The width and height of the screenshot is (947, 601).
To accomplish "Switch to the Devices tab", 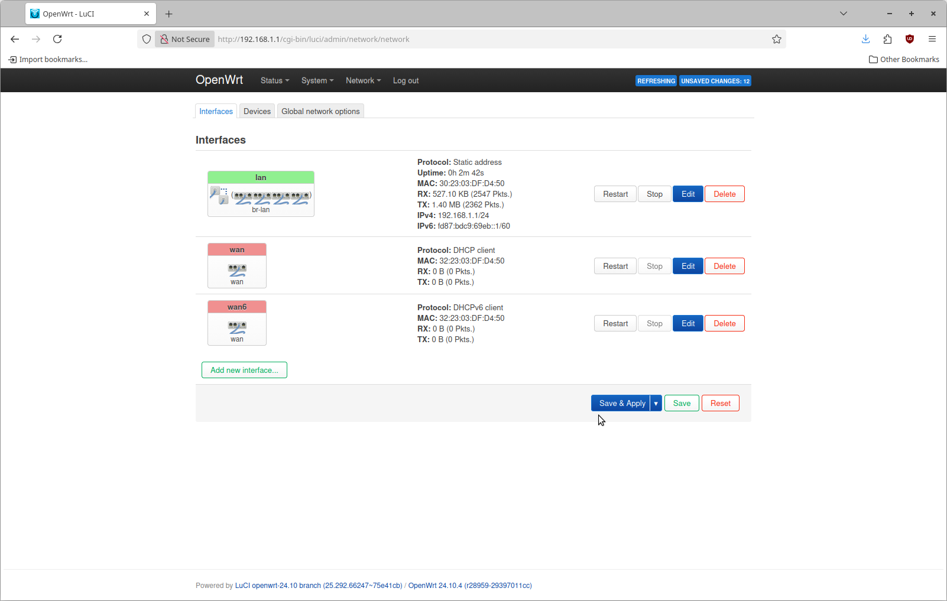I will pyautogui.click(x=257, y=111).
